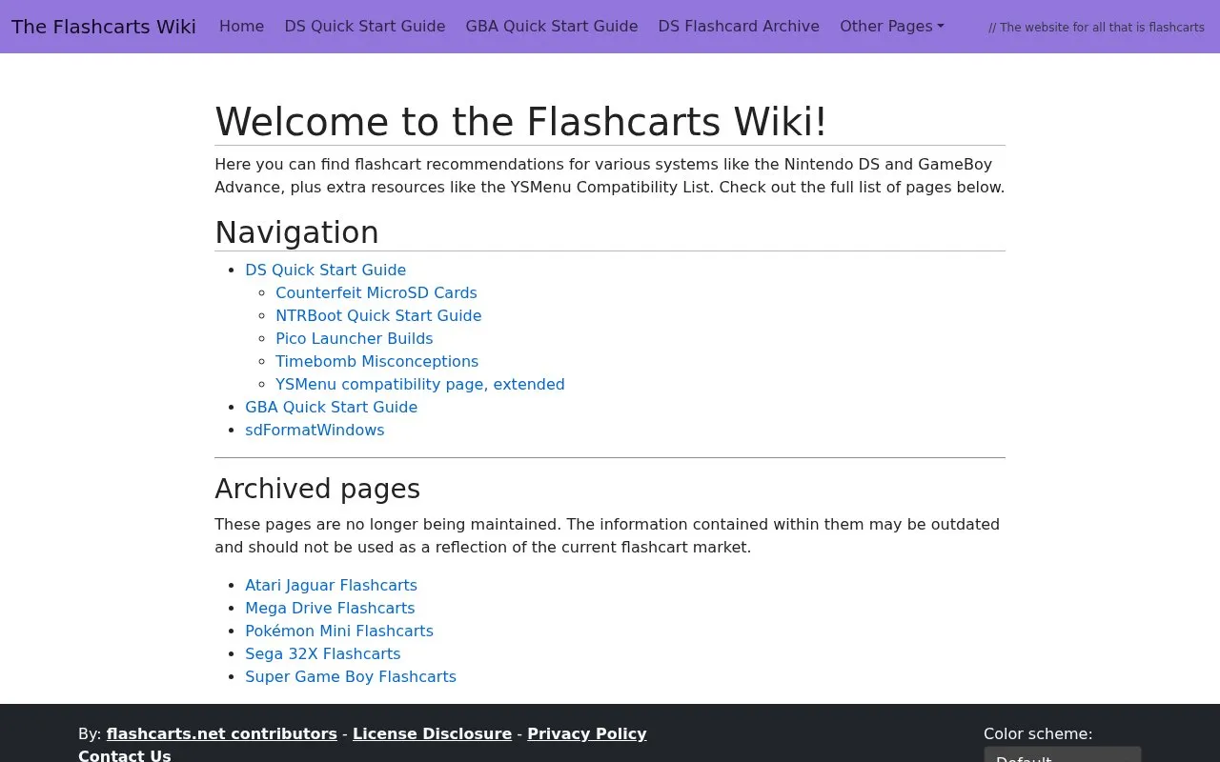Viewport: 1220px width, 762px height.
Task: Open NTRBoot Quick Start Guide link
Action: 378,315
